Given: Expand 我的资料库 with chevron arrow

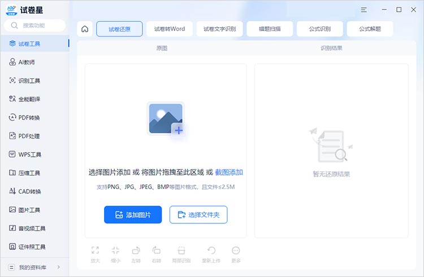Looking at the screenshot, I should [59, 267].
